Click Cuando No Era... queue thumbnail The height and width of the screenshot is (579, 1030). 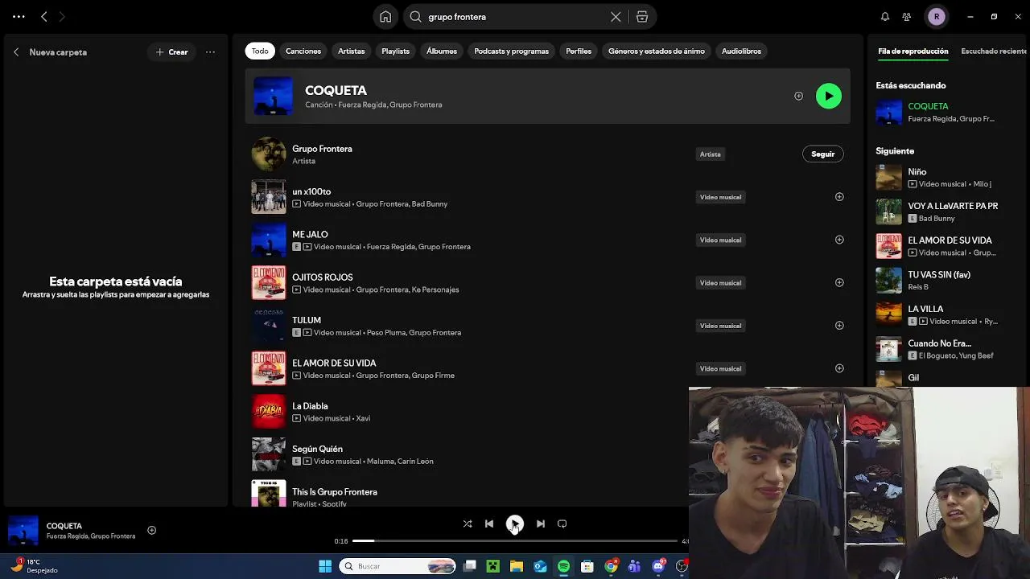[x=888, y=349]
